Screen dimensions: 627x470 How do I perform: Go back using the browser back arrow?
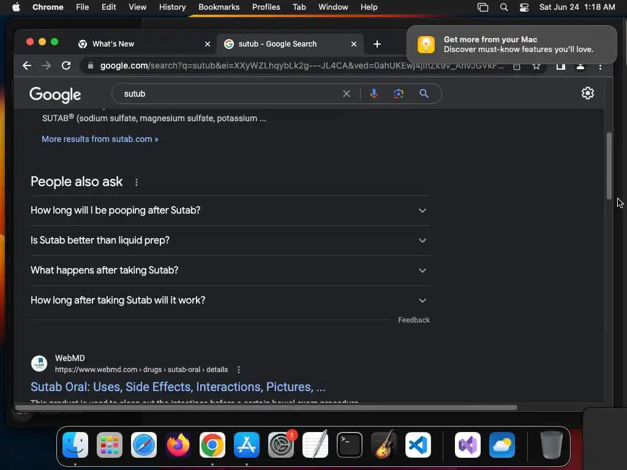coord(27,65)
